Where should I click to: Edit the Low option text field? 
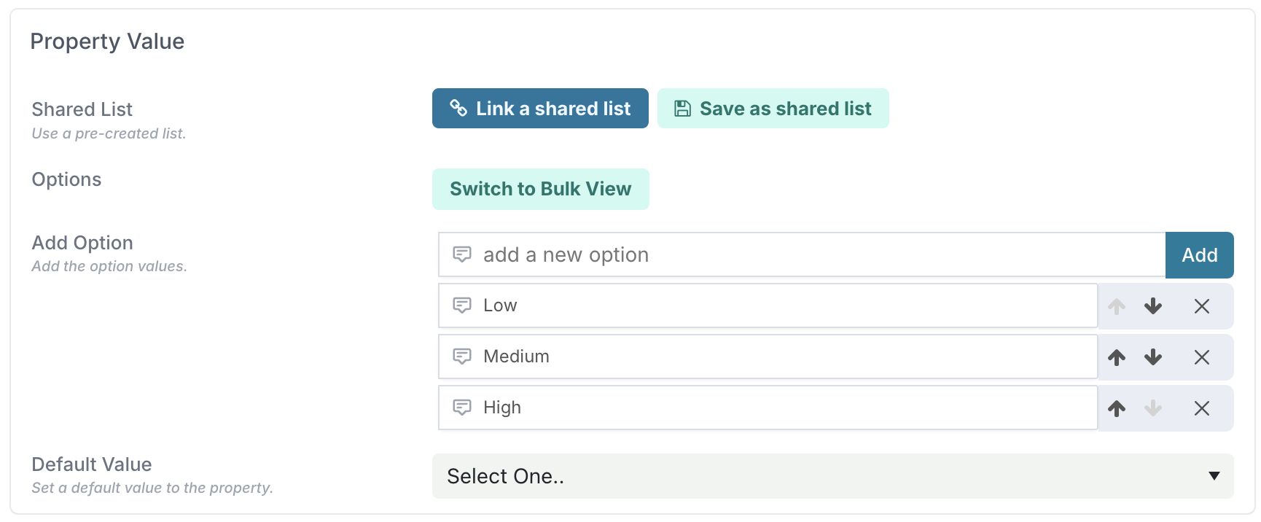point(768,305)
